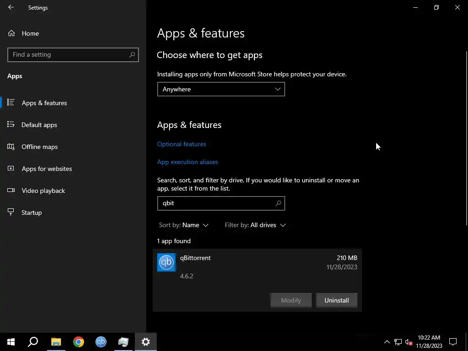Click the Find a setting search box

pyautogui.click(x=73, y=55)
